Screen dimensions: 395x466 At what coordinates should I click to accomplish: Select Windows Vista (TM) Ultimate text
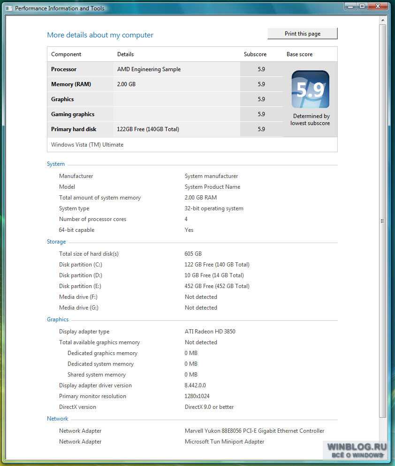(87, 145)
